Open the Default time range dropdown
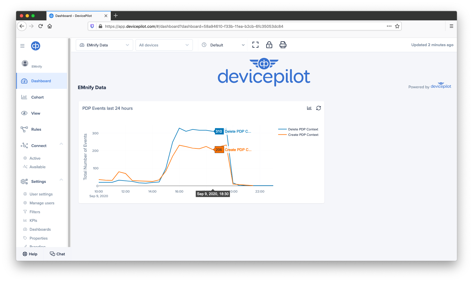 [223, 45]
